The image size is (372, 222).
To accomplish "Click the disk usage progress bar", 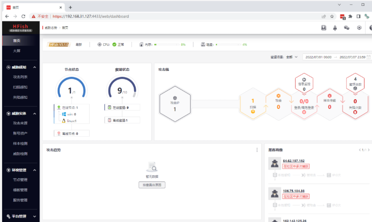I will click(x=228, y=44).
